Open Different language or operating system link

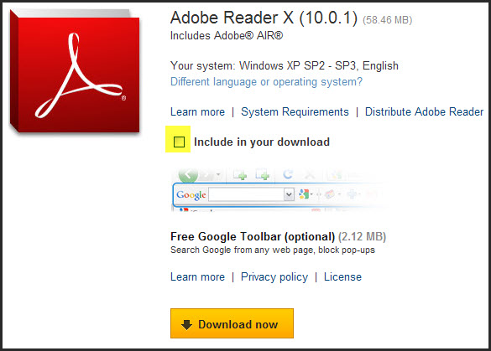[266, 82]
